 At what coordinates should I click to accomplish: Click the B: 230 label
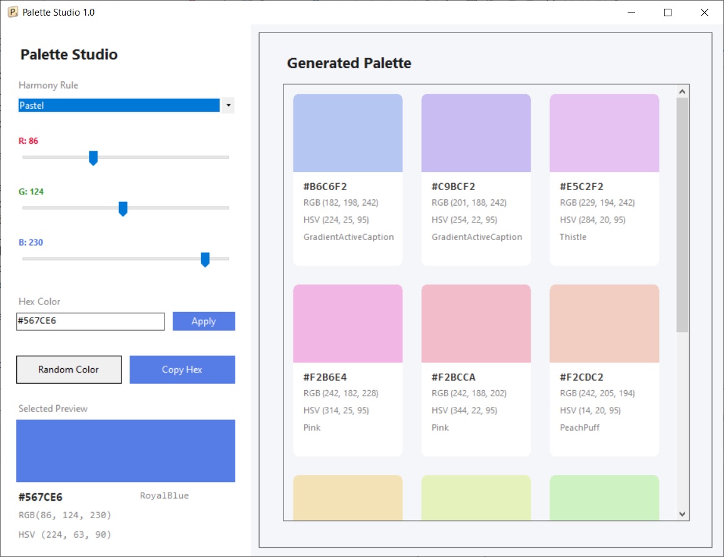click(31, 242)
